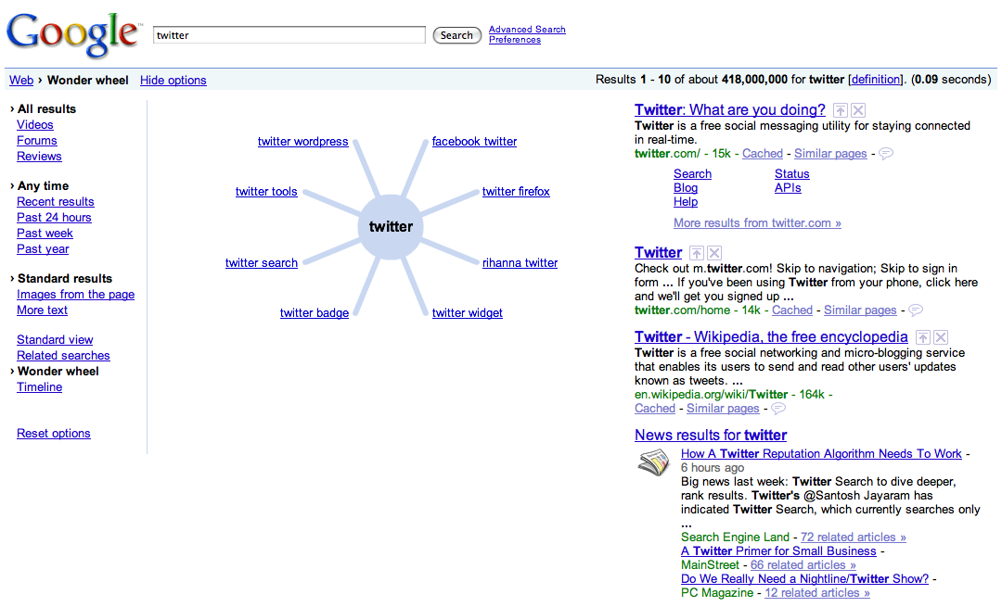Viewport: 1002px width, 607px height.
Task: Promote the "Twitter: What are you doing?" result
Action: (x=841, y=110)
